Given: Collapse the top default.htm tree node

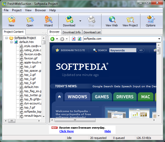Looking at the screenshot, I should click(x=11, y=42).
